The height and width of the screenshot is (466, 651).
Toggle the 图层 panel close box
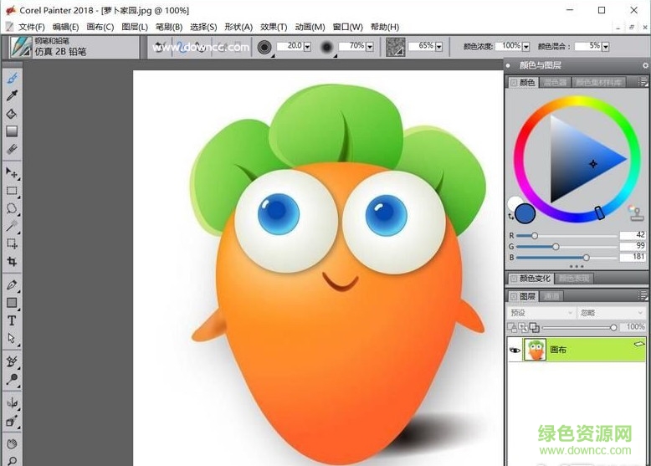pos(514,296)
